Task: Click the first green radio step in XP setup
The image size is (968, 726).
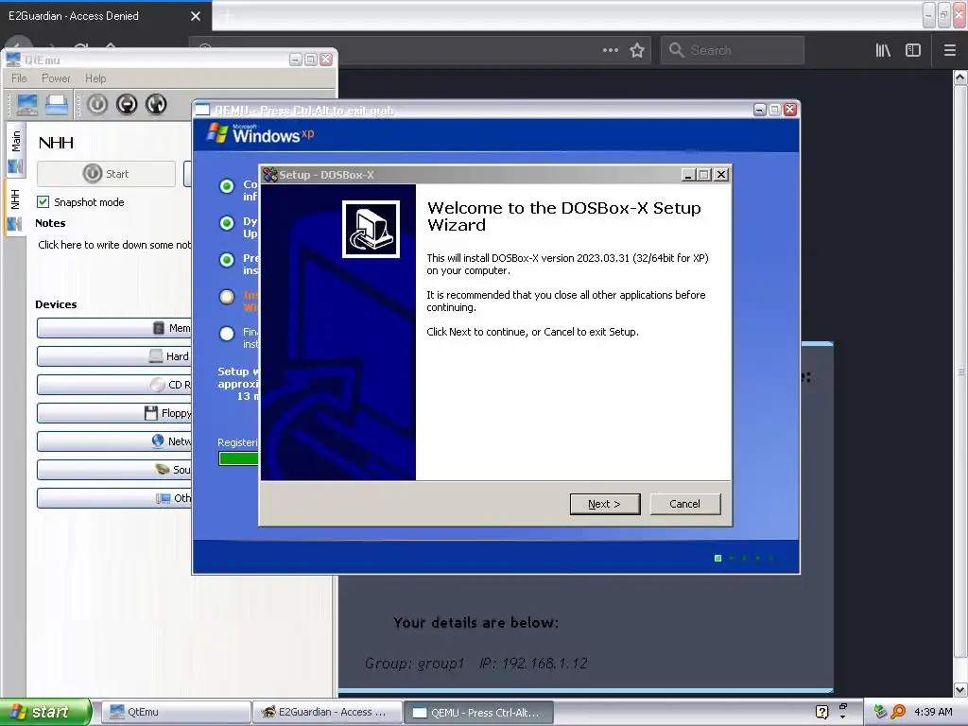Action: tap(227, 186)
